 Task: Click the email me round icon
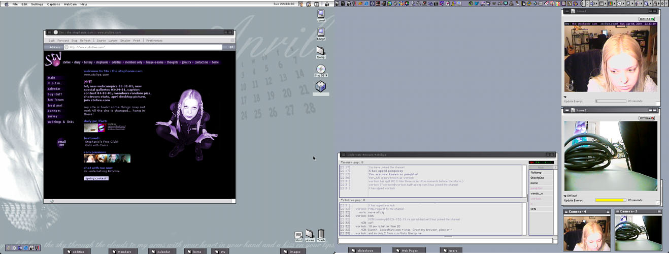click(x=61, y=143)
